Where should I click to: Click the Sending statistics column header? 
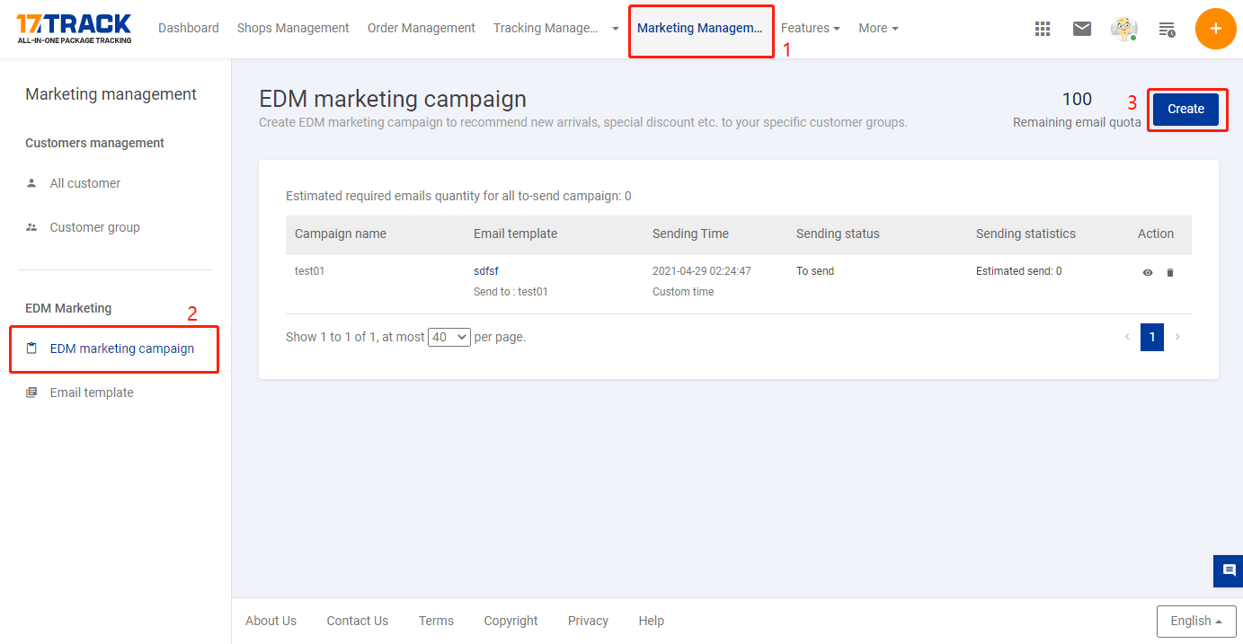1025,234
